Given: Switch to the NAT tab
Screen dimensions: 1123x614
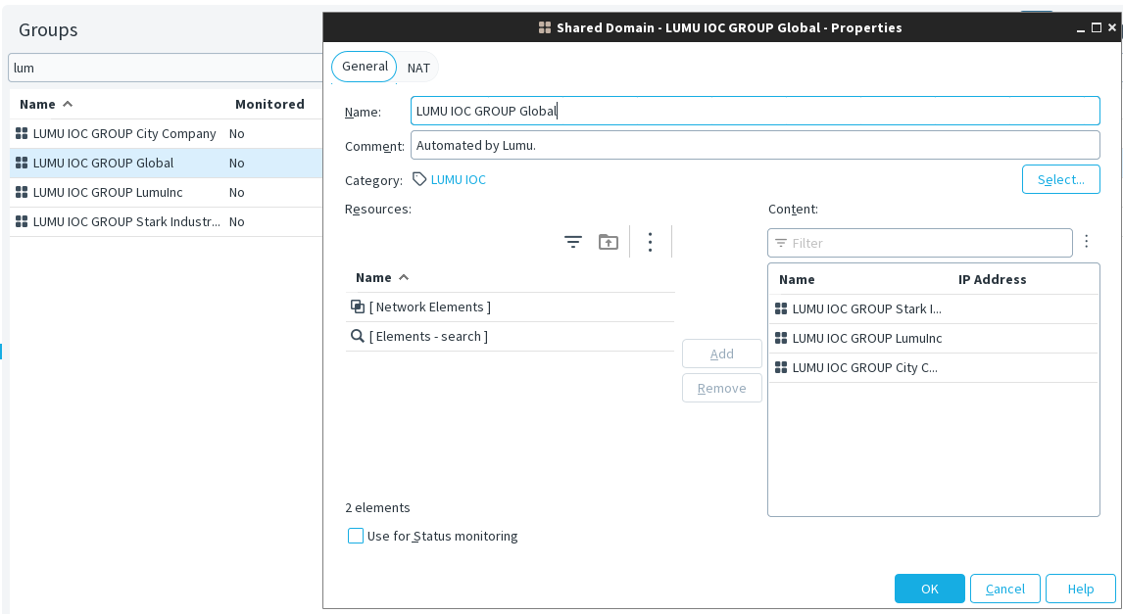Looking at the screenshot, I should pyautogui.click(x=418, y=68).
